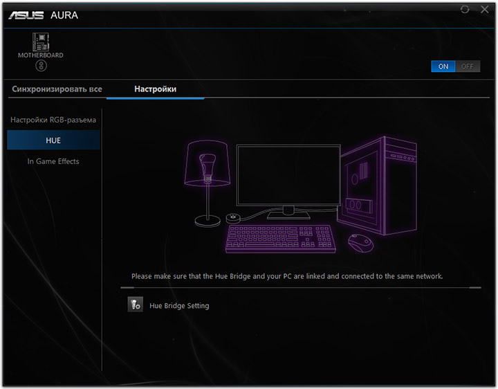The width and height of the screenshot is (498, 389).
Task: Switch to the Настройки tab
Action: [156, 89]
